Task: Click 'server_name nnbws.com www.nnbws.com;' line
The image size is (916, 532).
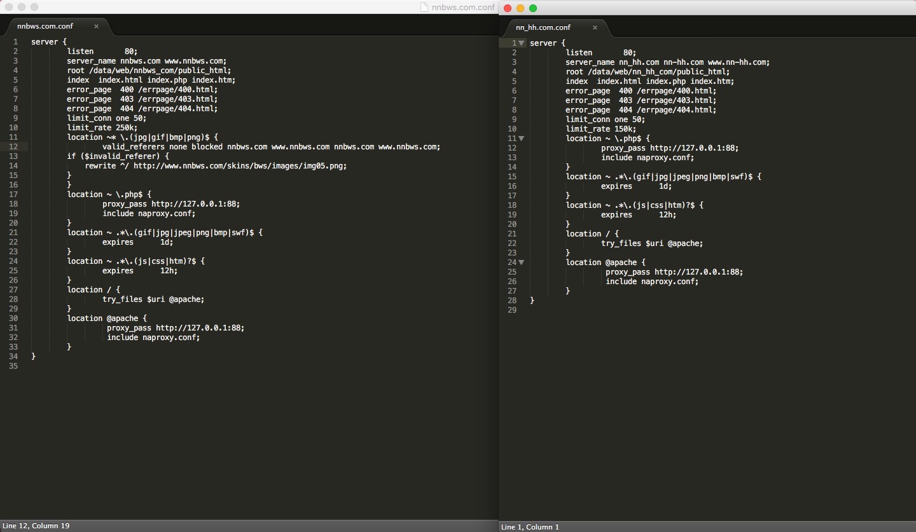Action: coord(147,61)
